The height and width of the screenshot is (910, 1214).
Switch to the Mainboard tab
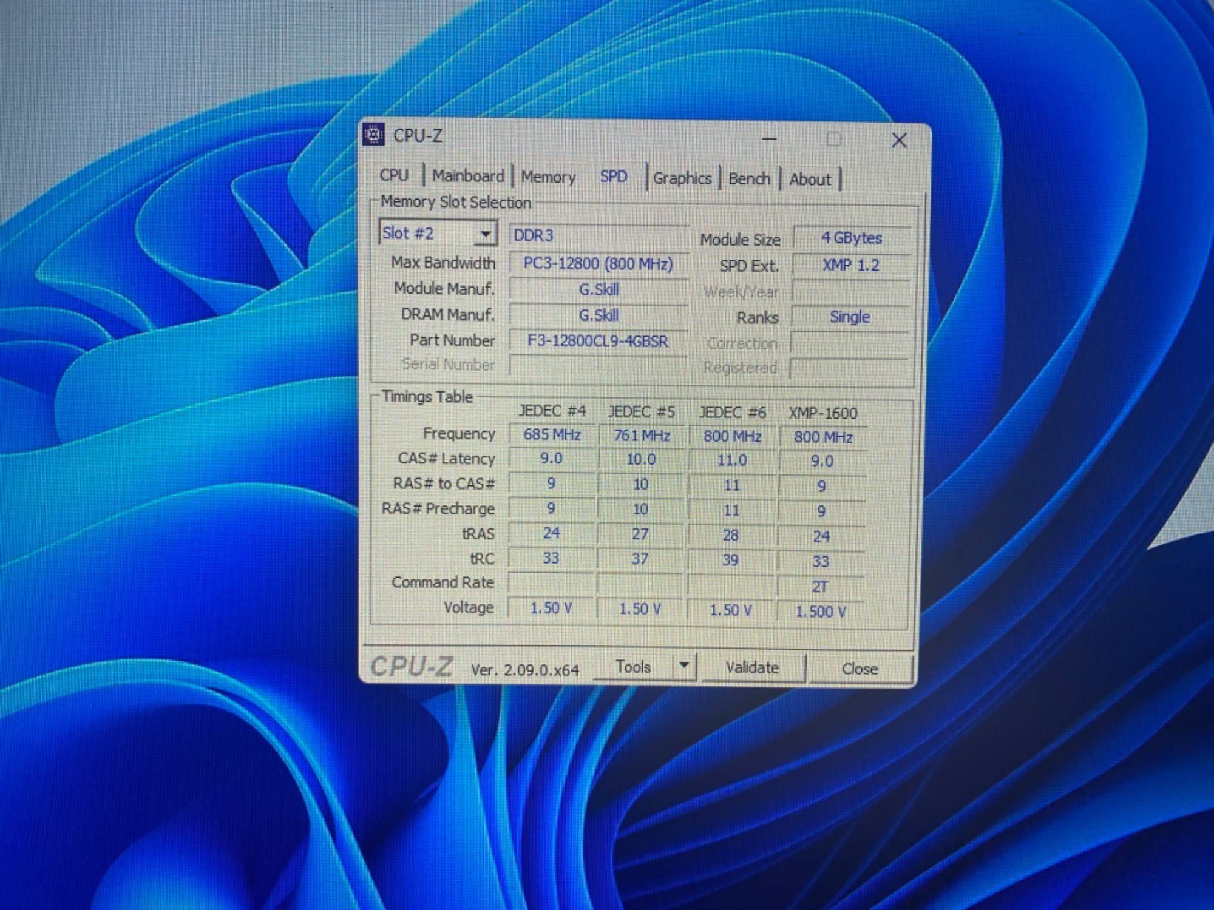(468, 176)
